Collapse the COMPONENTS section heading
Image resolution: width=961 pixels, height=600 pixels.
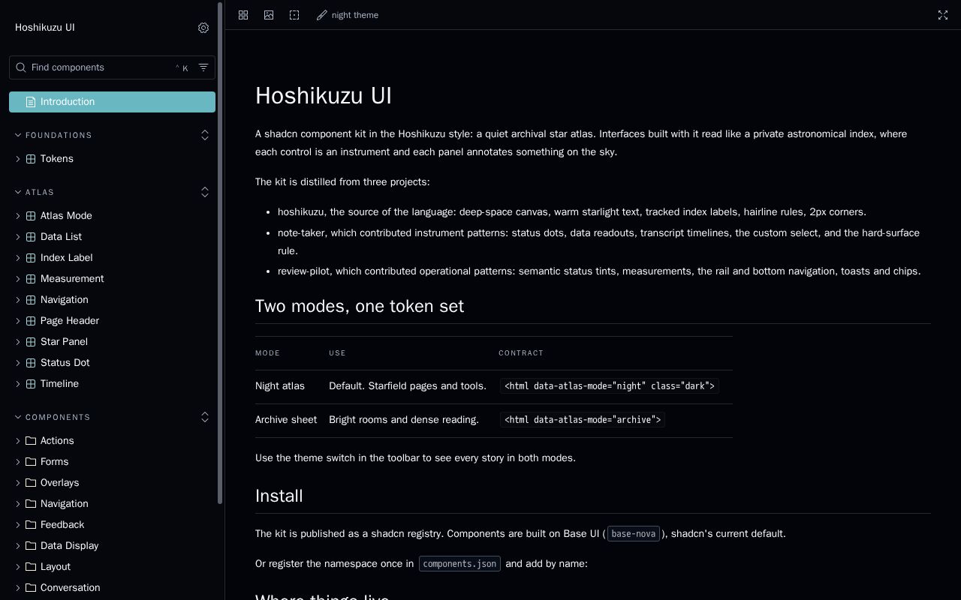pyautogui.click(x=53, y=417)
